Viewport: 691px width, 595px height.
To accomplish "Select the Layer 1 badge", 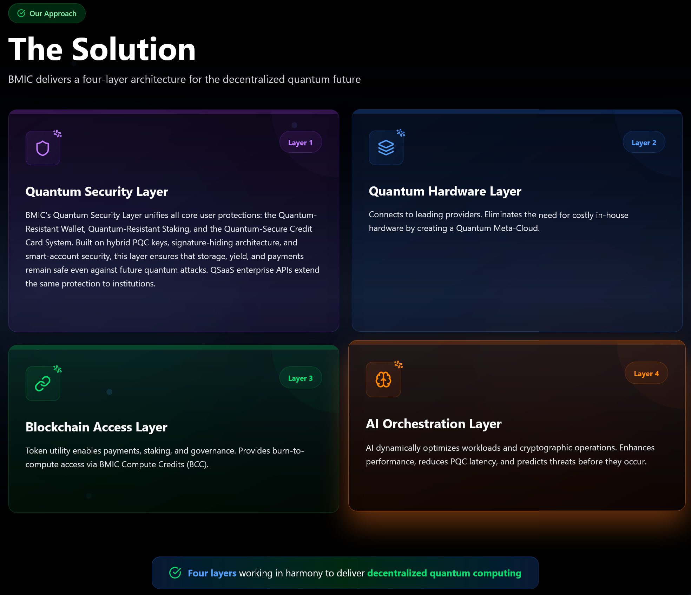I will pyautogui.click(x=300, y=143).
